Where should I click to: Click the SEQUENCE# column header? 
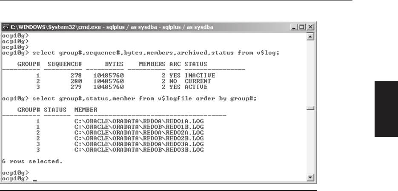click(x=65, y=64)
